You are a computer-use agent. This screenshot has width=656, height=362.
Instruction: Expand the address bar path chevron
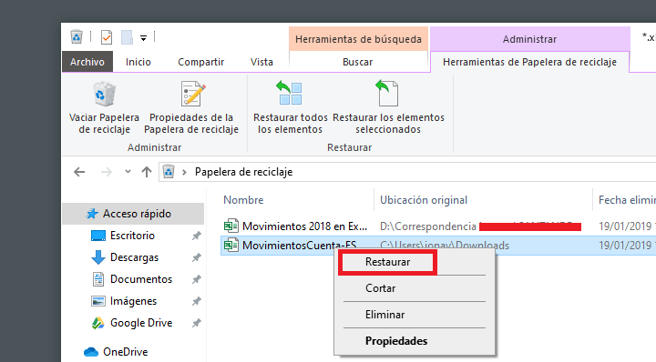(x=184, y=172)
